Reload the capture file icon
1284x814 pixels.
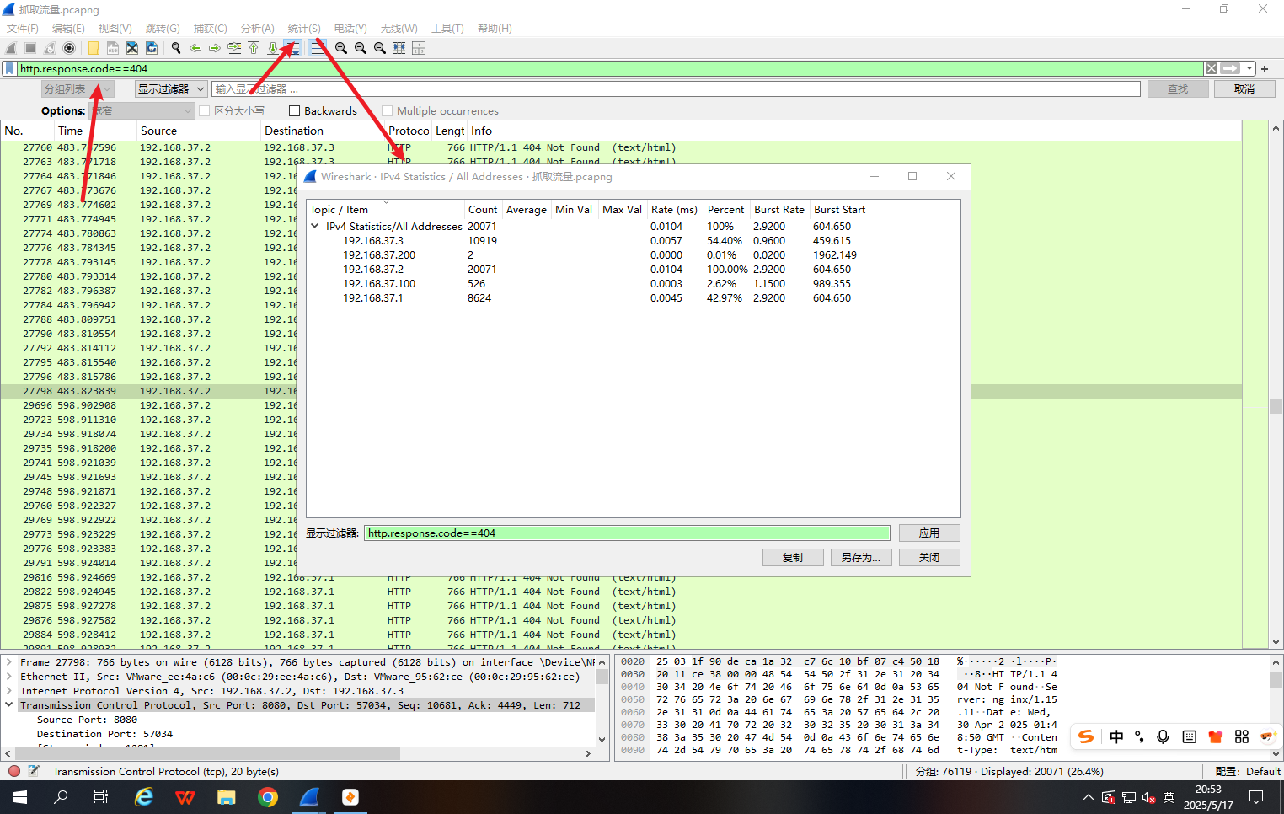coord(152,48)
